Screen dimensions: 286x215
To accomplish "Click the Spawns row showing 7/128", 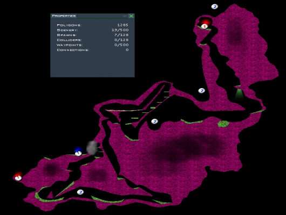I will [x=93, y=35].
